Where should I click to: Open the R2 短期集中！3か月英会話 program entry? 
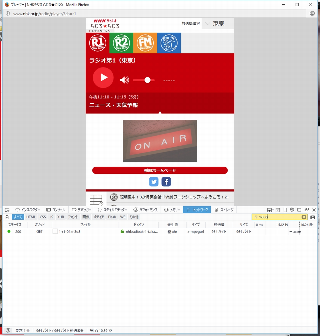[171, 197]
